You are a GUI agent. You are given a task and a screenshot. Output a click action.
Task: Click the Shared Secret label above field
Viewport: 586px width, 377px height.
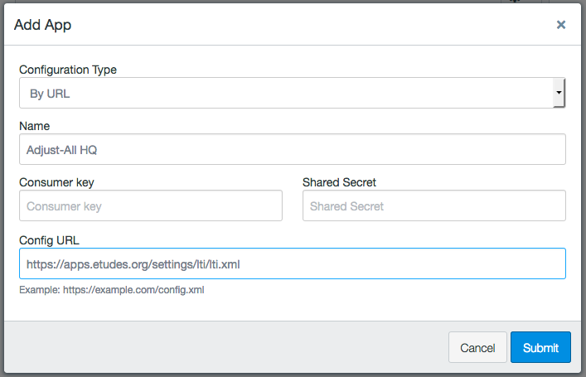pos(339,182)
